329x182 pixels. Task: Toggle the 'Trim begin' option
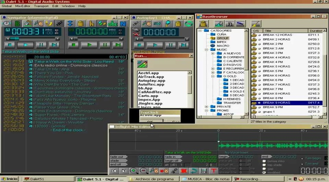(302, 158)
